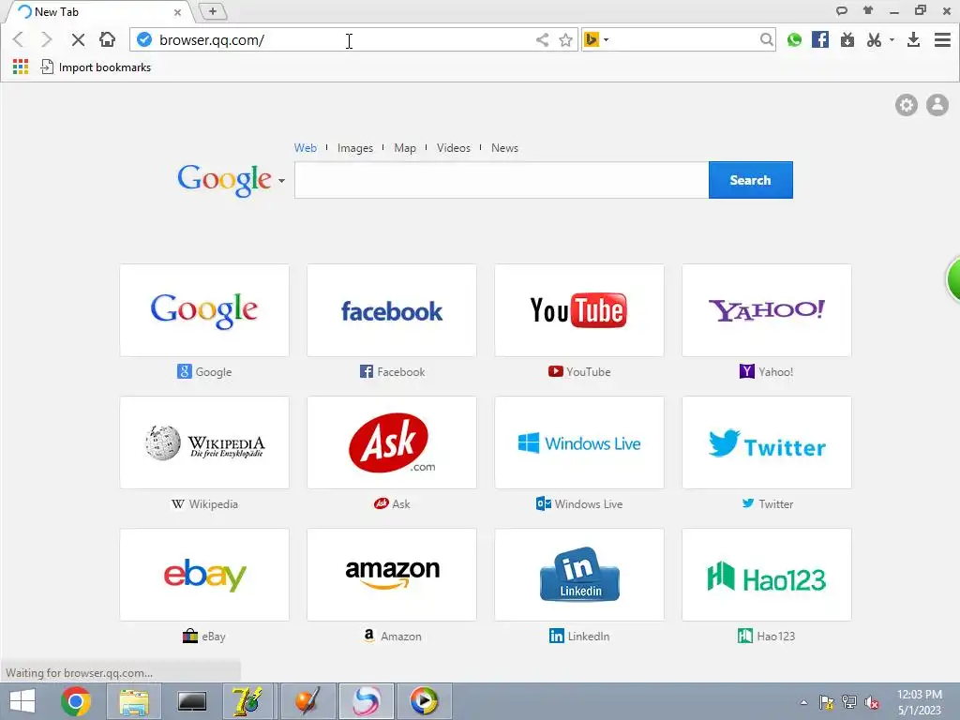Click the video downloader toolbar icon
This screenshot has height=720, width=960.
tap(847, 39)
